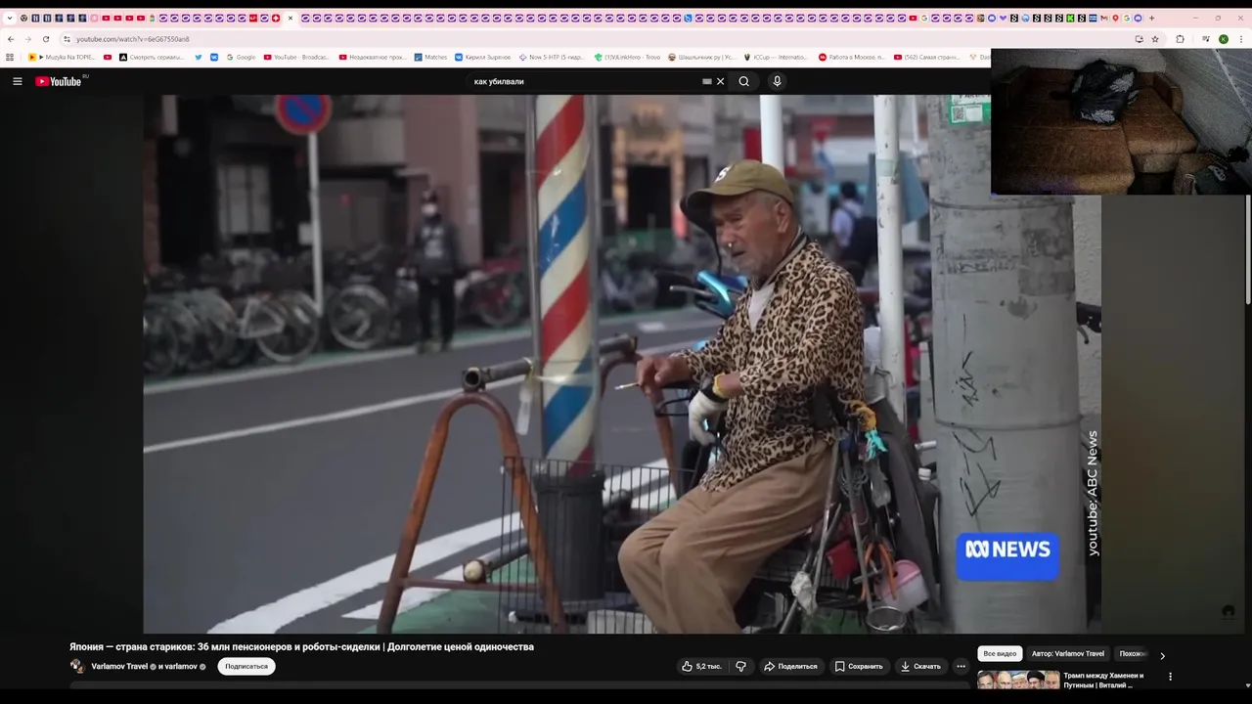Open the Смотреть сериалы bookmark
1252x704 pixels.
coord(152,57)
